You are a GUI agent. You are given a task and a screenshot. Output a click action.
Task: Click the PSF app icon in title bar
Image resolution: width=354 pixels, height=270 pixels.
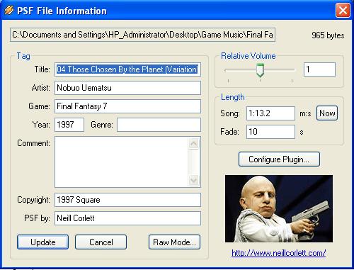click(9, 11)
